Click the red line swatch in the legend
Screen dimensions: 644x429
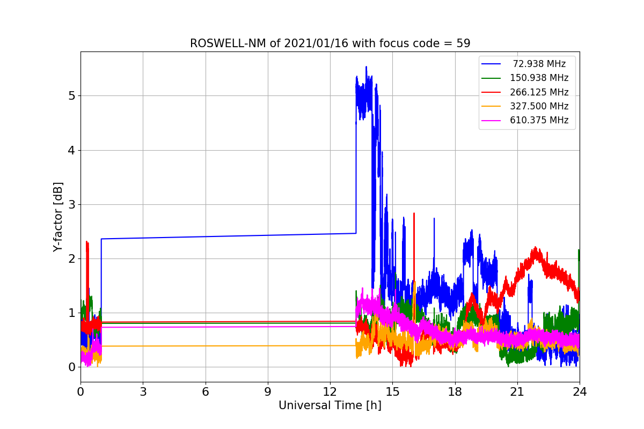tap(492, 92)
